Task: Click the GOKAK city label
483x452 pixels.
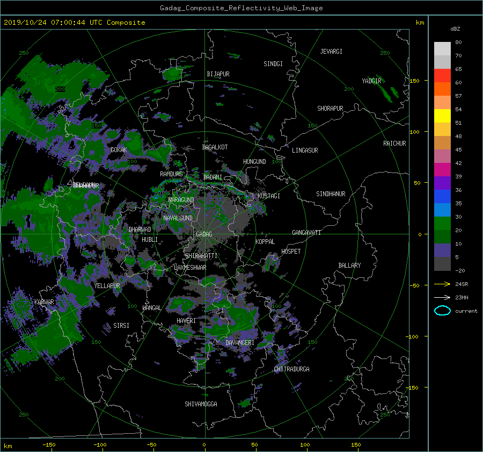Action: pyautogui.click(x=119, y=150)
